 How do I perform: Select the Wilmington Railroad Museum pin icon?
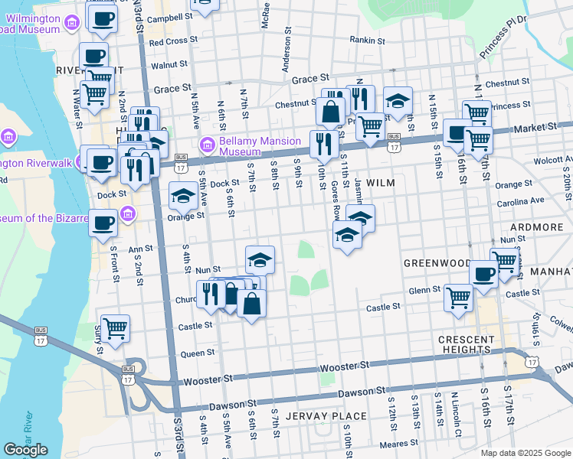coord(71,24)
